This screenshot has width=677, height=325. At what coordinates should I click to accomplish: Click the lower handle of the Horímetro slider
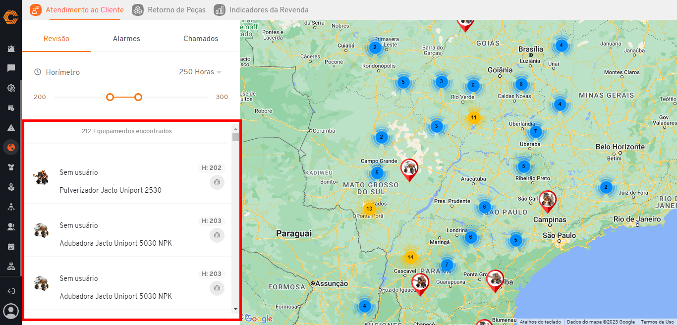click(110, 97)
